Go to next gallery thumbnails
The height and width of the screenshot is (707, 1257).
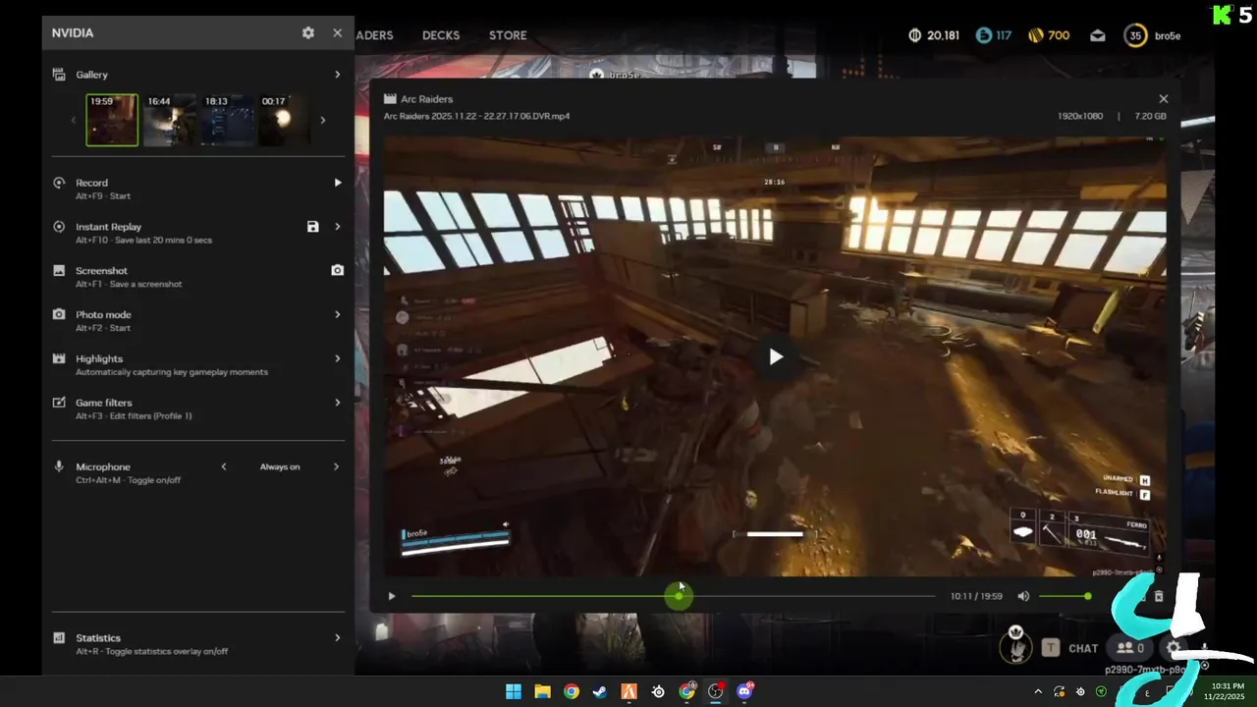pyautogui.click(x=322, y=120)
